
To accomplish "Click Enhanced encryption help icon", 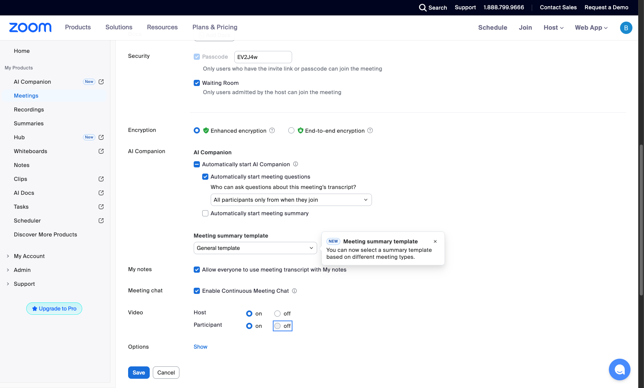I will [x=272, y=130].
